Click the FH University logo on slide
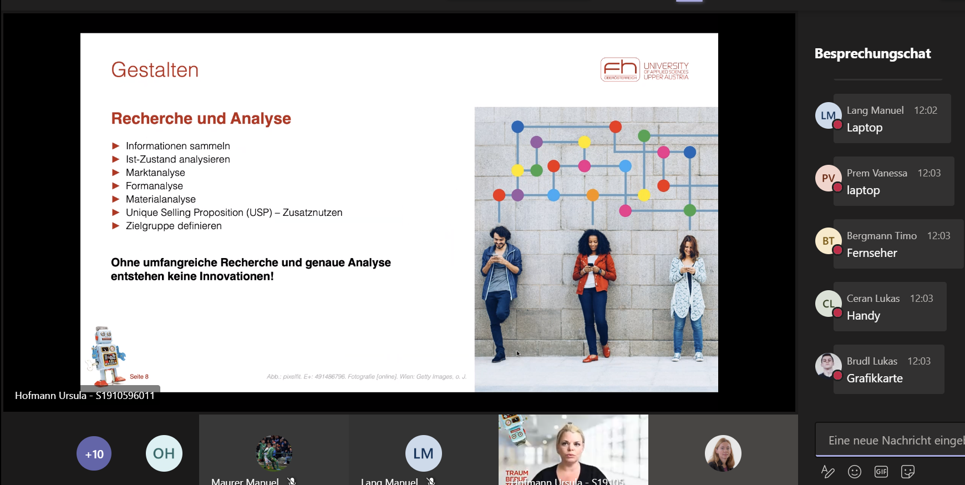Screen dimensions: 965x485 [x=644, y=70]
